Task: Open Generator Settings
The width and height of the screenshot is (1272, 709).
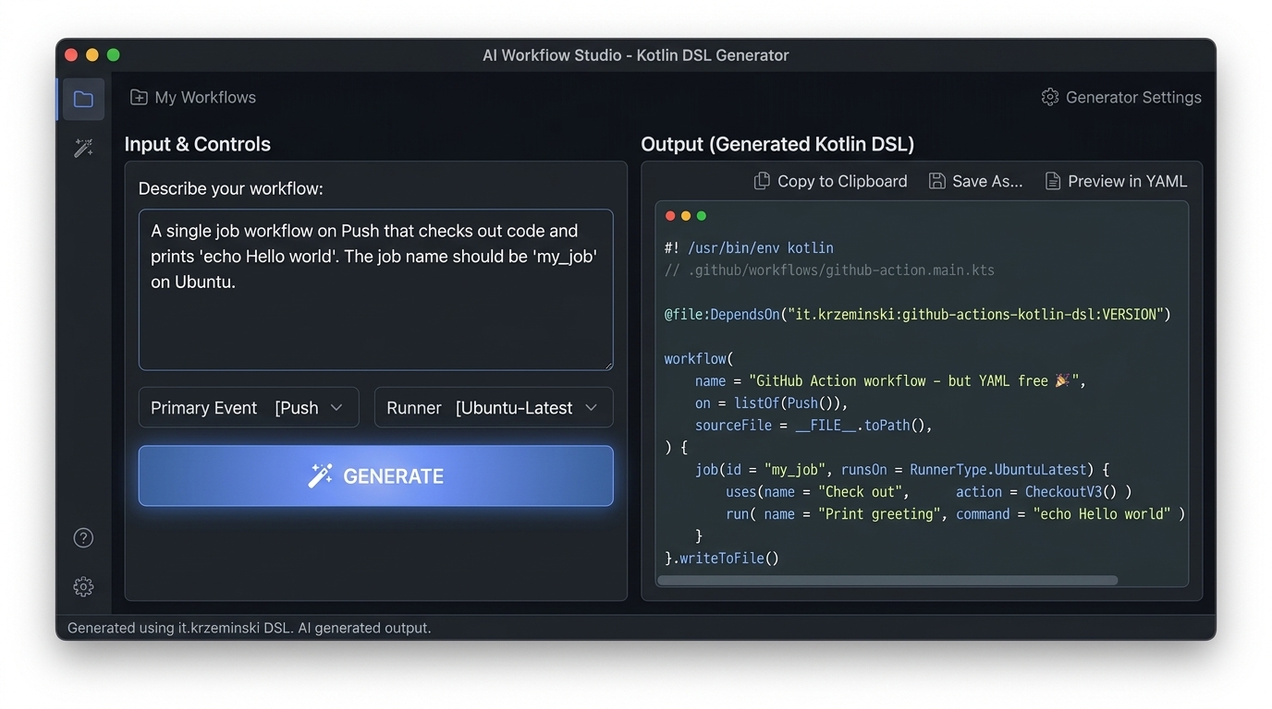Action: point(1132,96)
